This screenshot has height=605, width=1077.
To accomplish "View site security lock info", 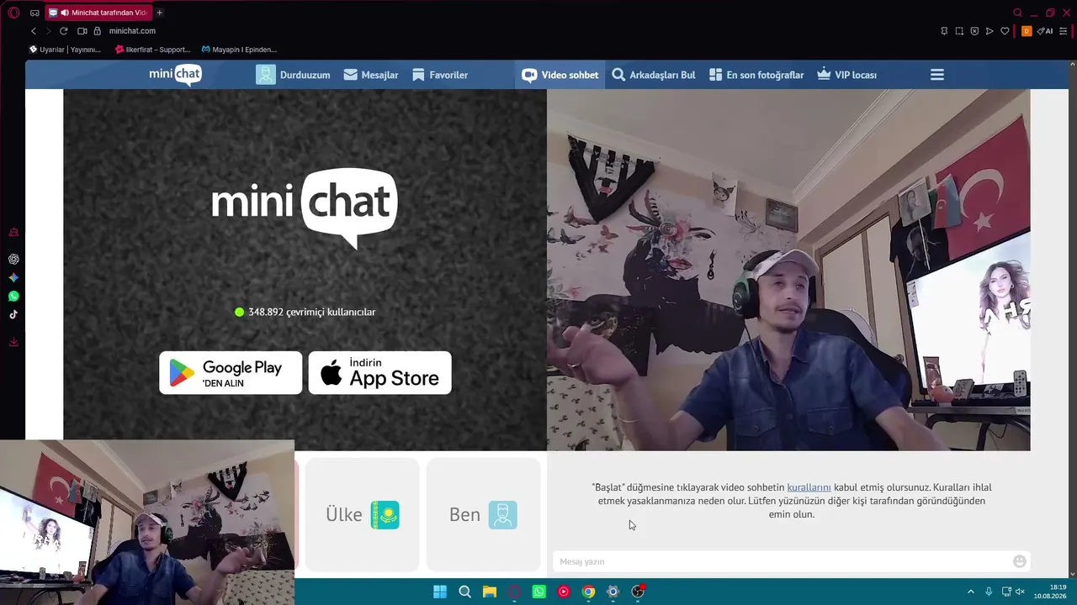I will coord(98,31).
